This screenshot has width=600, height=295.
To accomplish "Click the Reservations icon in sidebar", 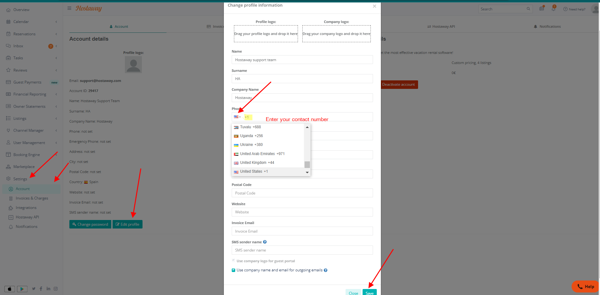I will (x=8, y=34).
